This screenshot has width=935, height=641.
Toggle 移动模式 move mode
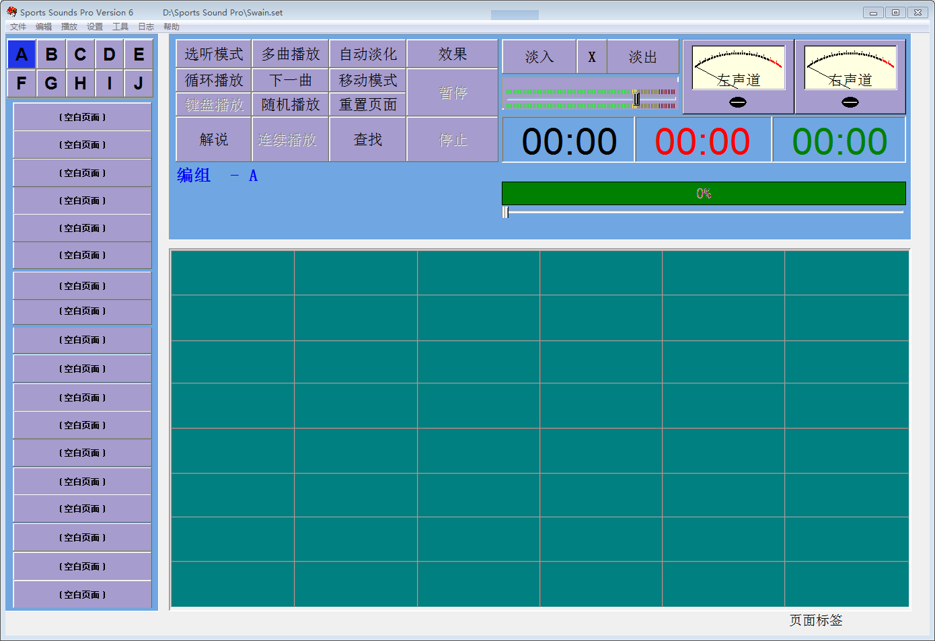pos(368,80)
